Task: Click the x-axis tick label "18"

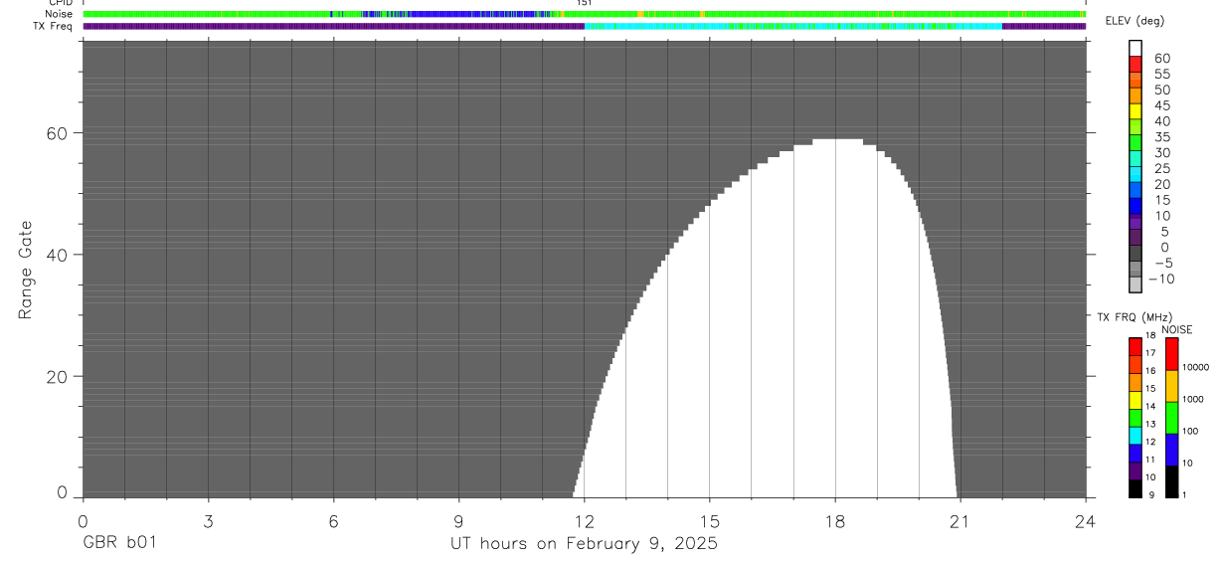Action: pos(834,521)
